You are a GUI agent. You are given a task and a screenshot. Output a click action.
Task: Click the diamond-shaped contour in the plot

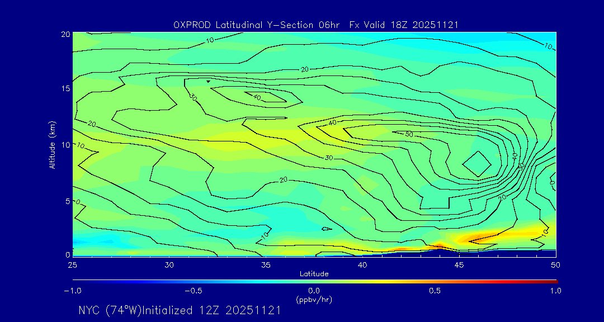[x=477, y=164]
